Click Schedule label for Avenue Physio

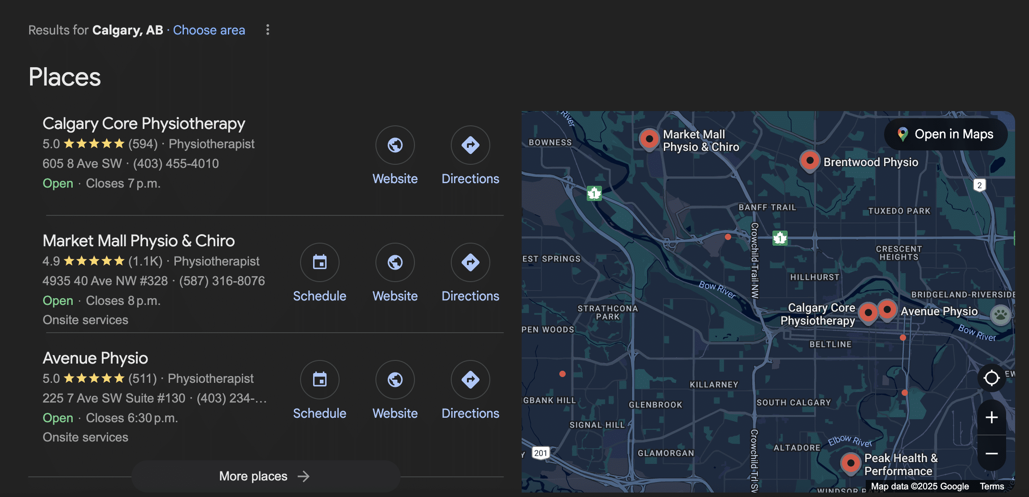pyautogui.click(x=320, y=413)
